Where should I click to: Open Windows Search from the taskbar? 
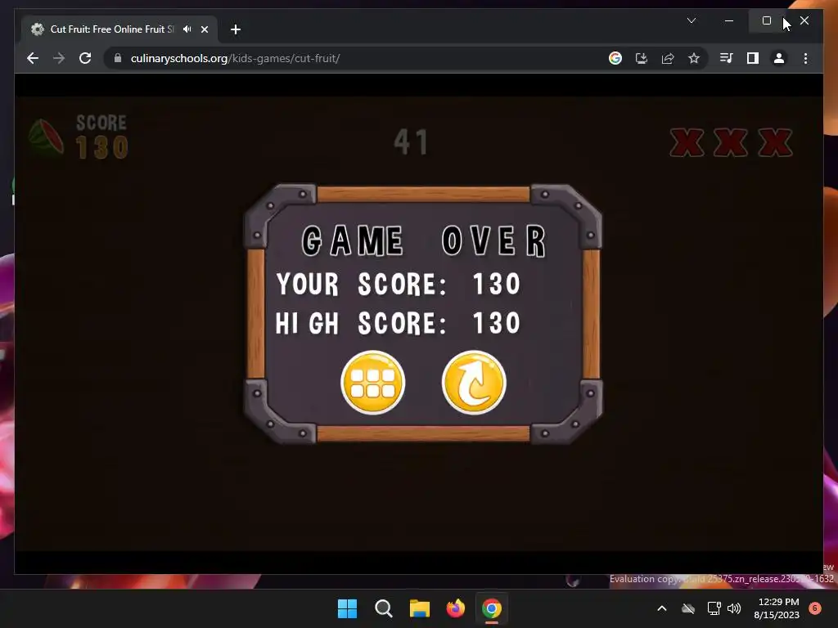pos(384,608)
